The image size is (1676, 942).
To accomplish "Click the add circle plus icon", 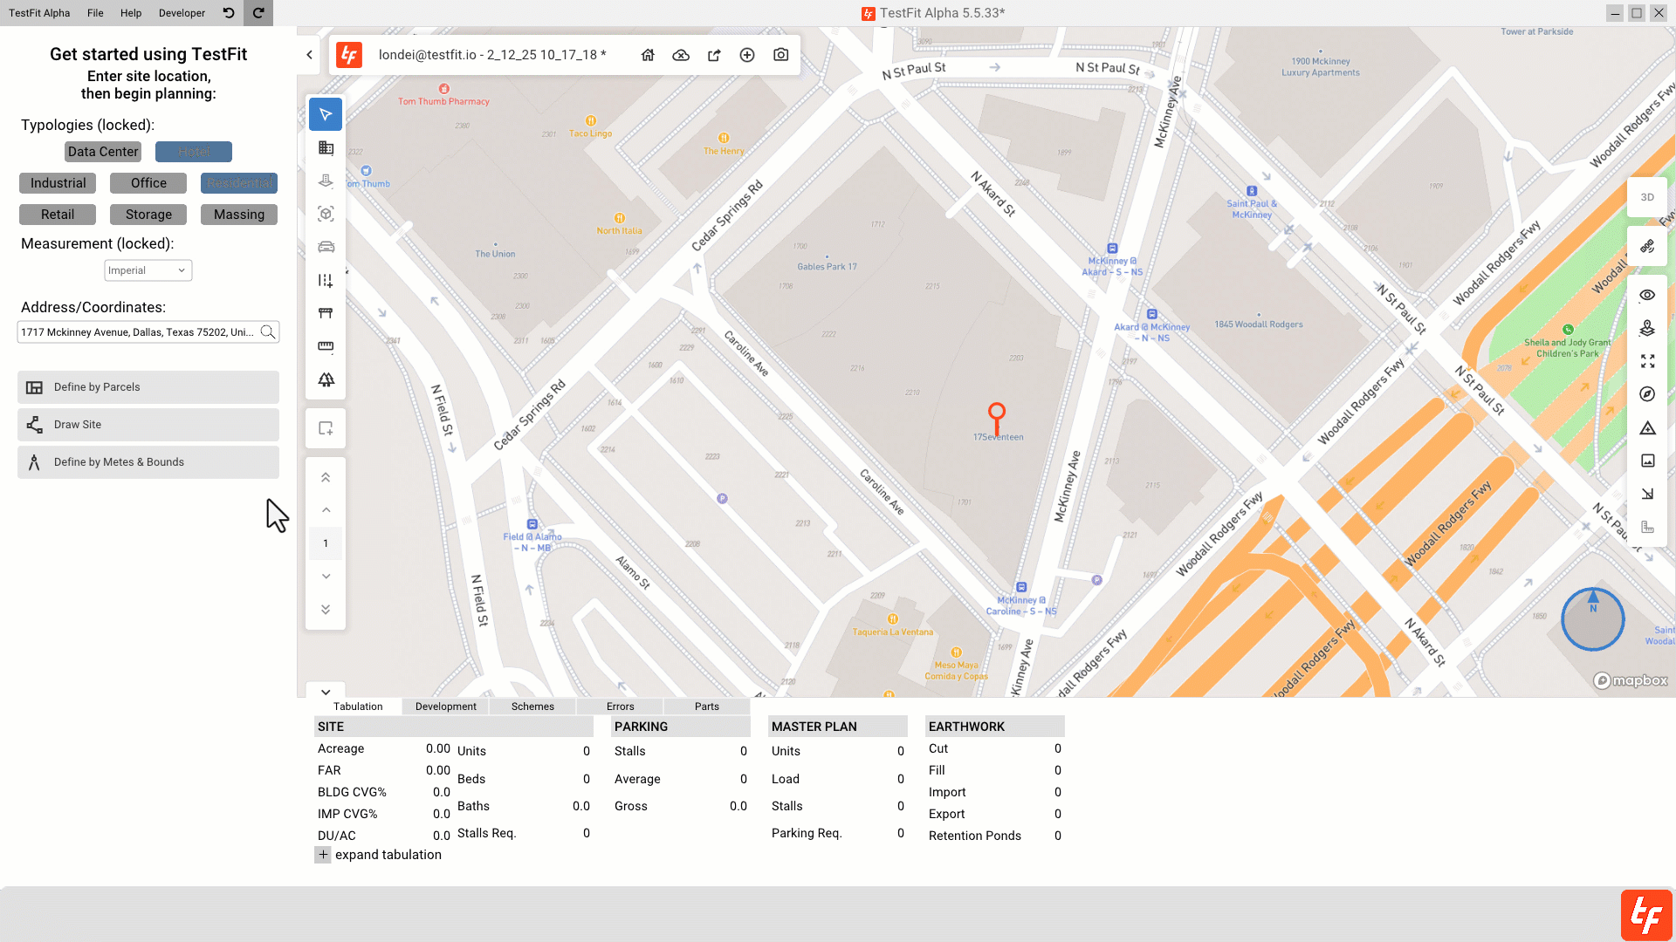I will (747, 55).
